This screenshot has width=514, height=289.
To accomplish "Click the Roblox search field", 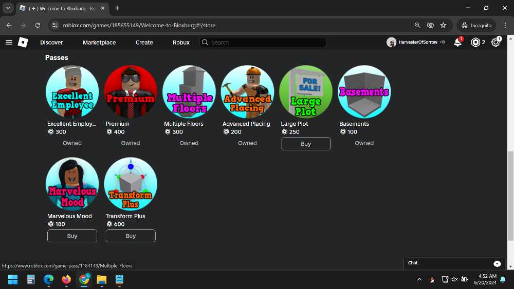I will coord(263,42).
